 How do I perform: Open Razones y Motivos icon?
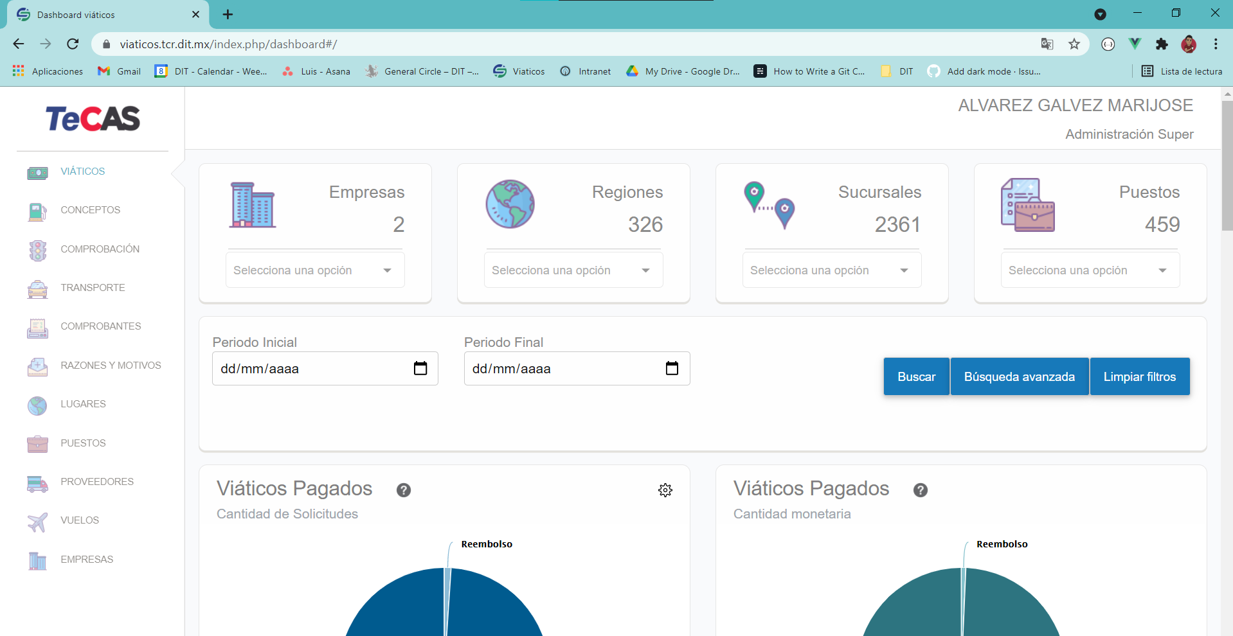pyautogui.click(x=37, y=366)
